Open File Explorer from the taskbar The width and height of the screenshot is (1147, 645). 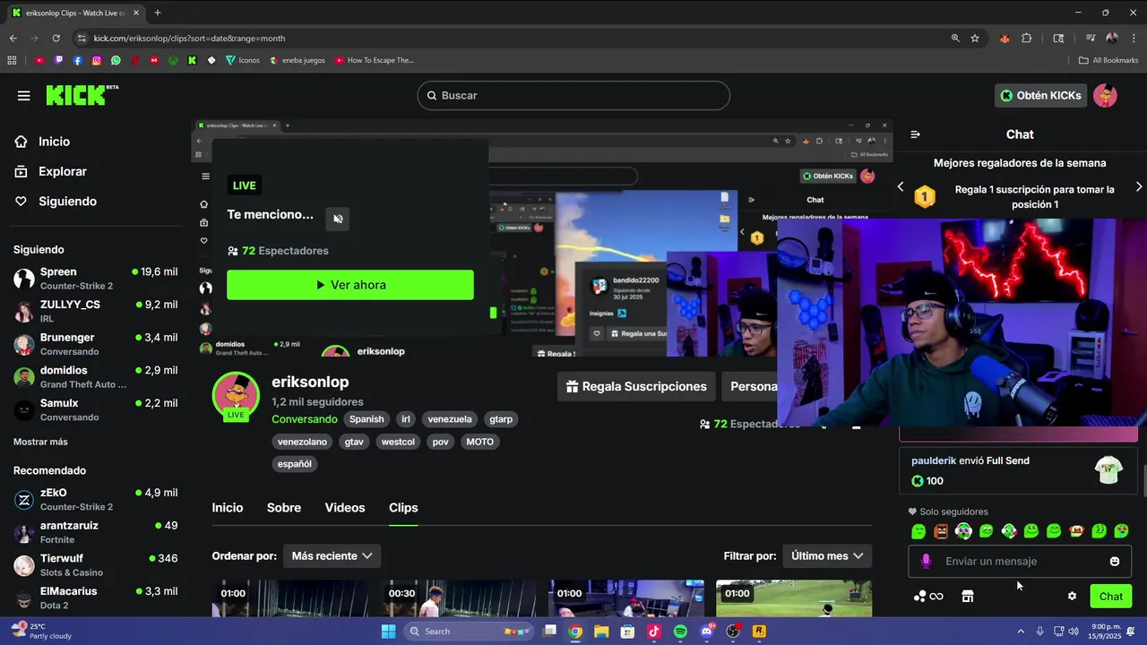[x=601, y=632]
